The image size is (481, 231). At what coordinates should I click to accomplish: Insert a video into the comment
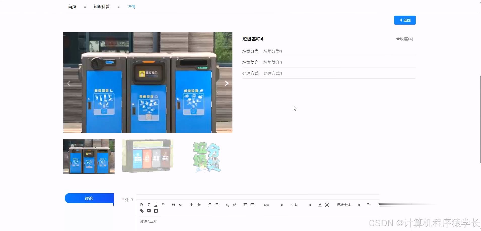(156, 211)
